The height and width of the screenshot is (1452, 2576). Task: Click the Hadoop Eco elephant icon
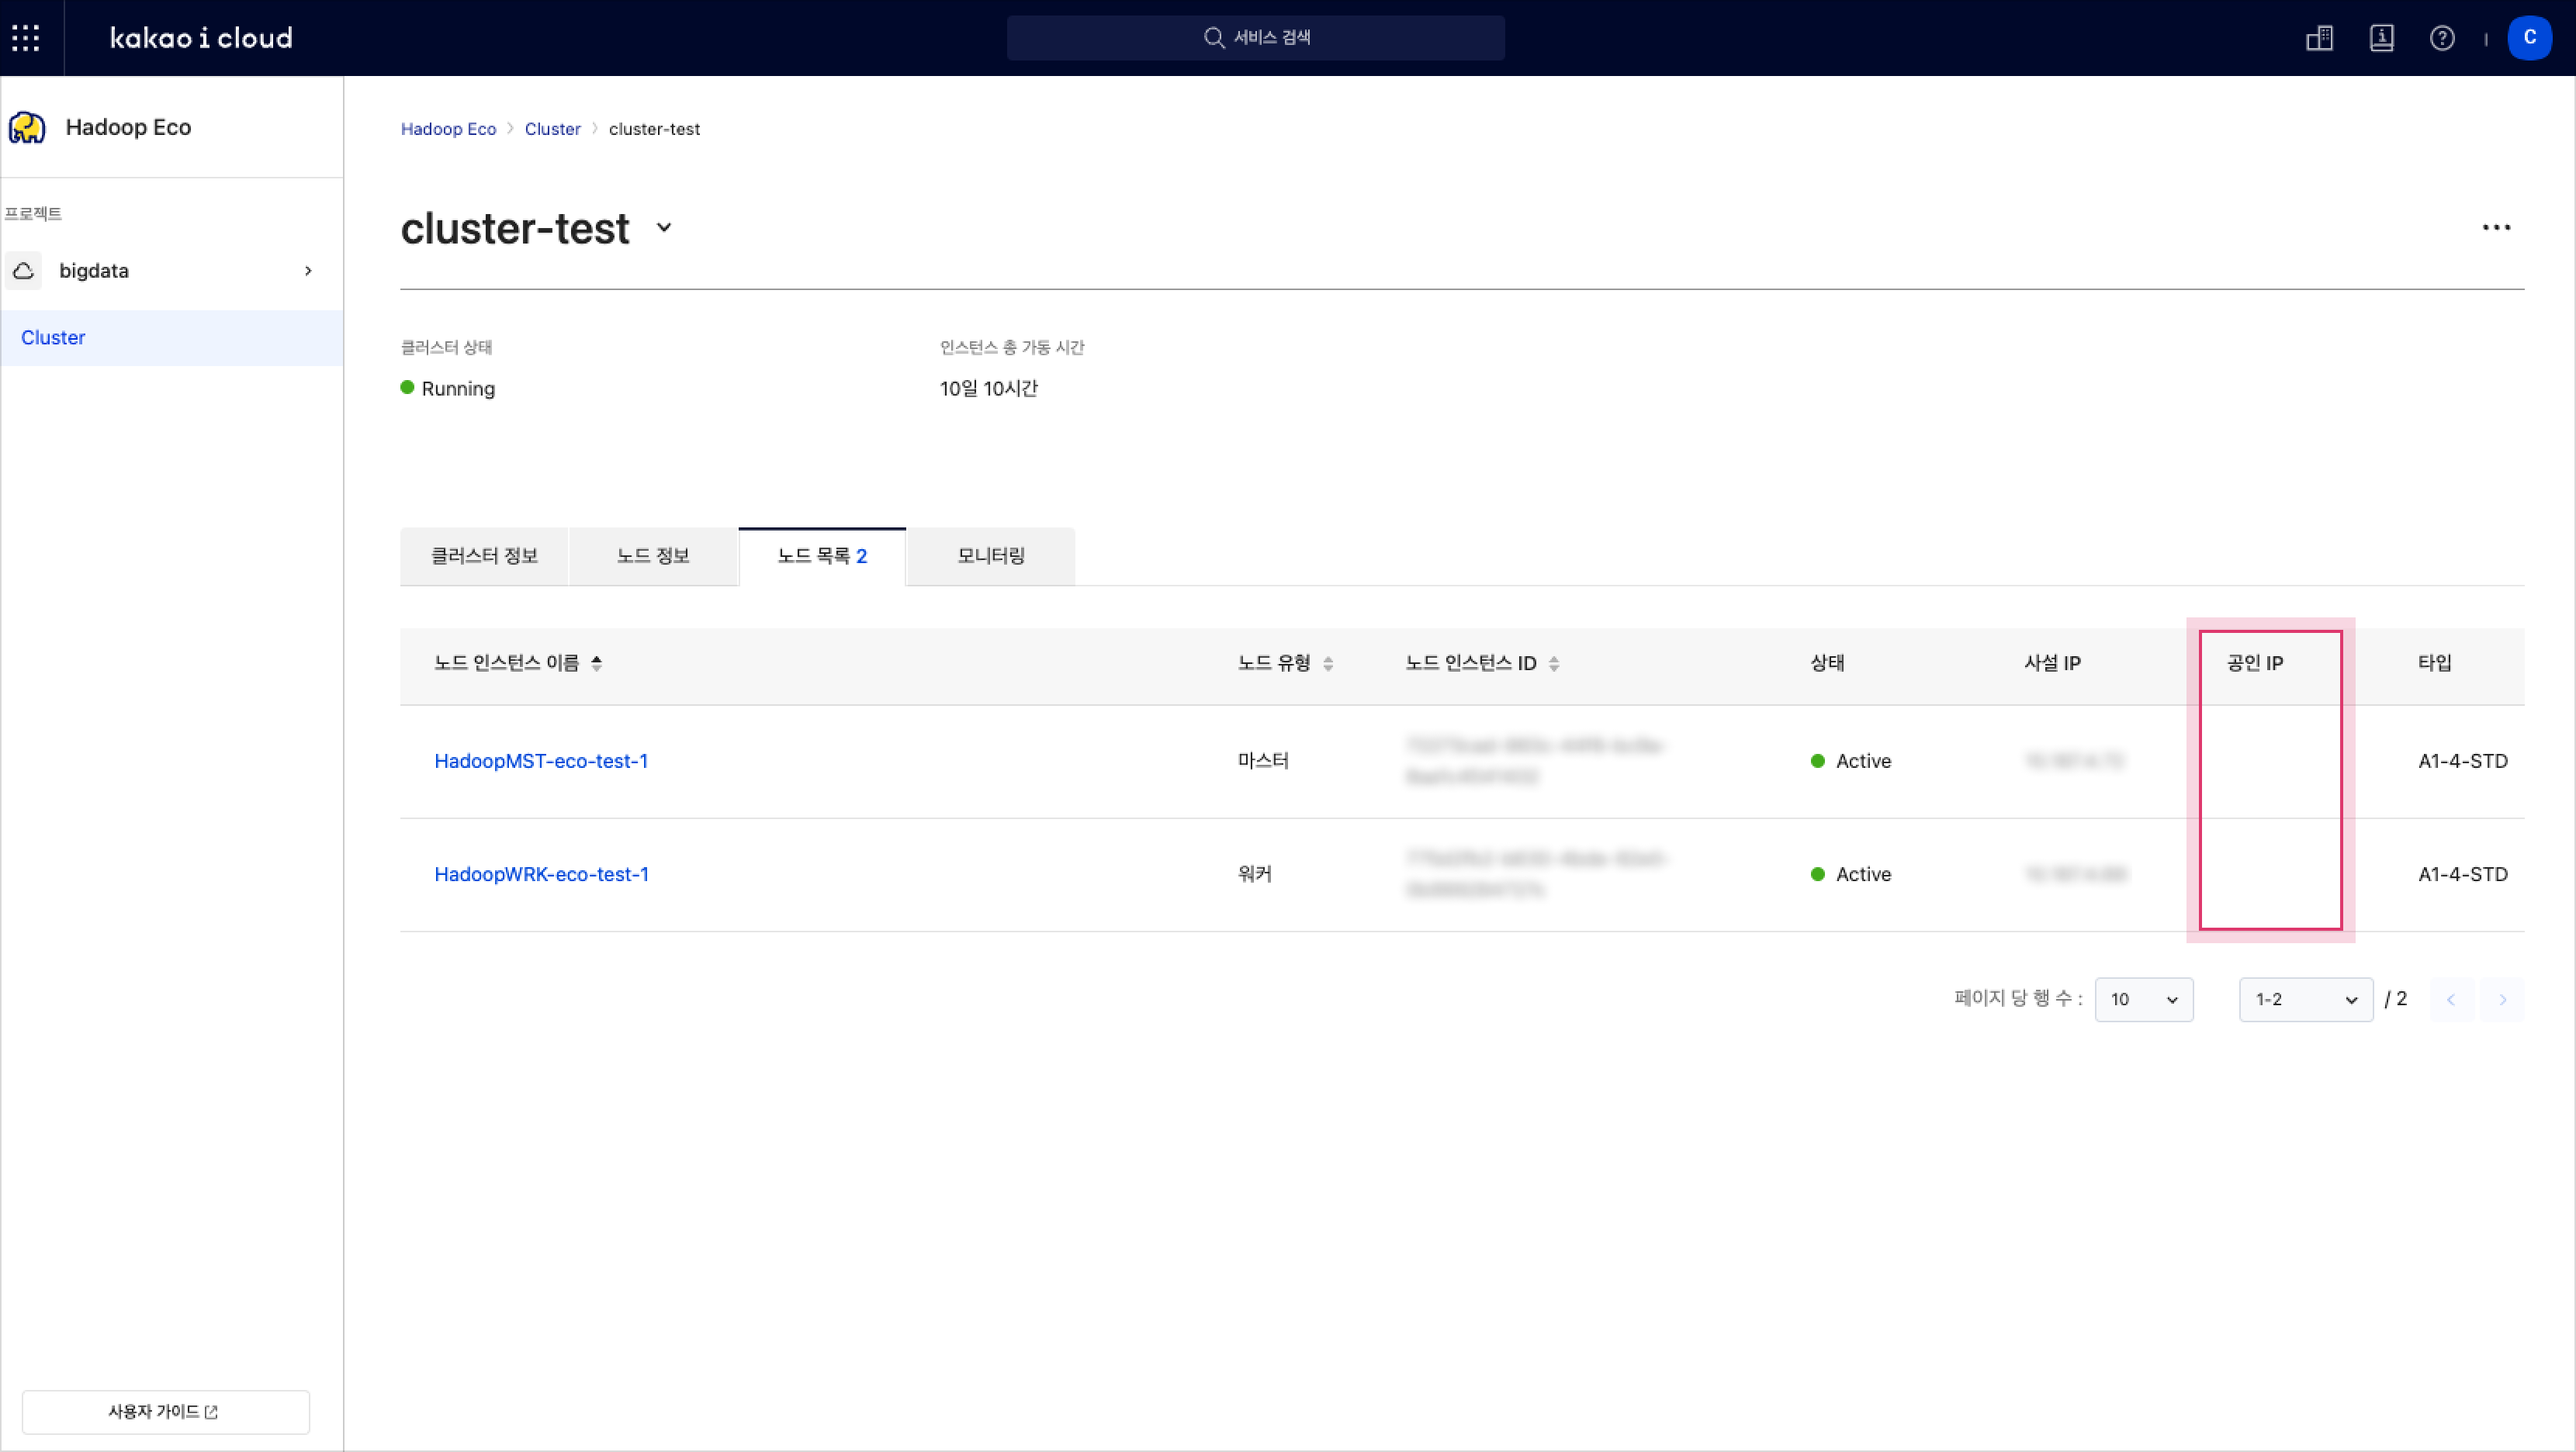coord(27,127)
